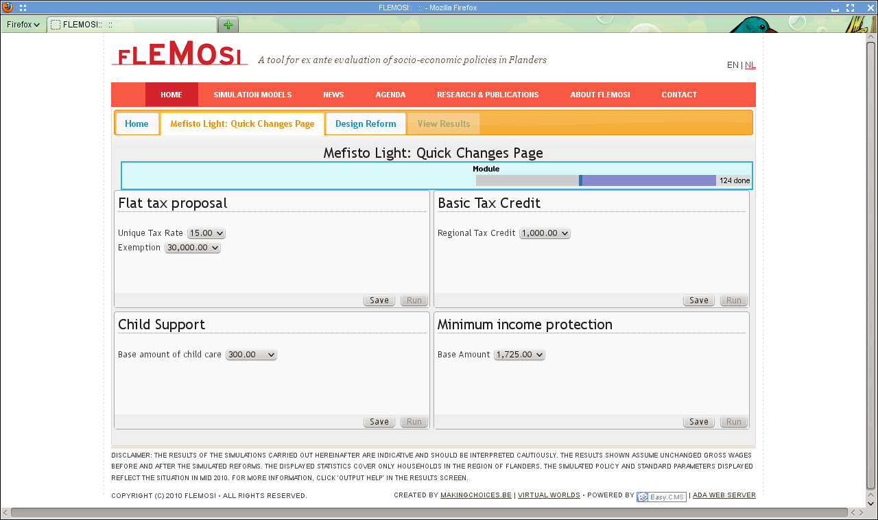Expand Minimum income Base Amount dropdown
Viewport: 878px width, 520px height.
519,355
